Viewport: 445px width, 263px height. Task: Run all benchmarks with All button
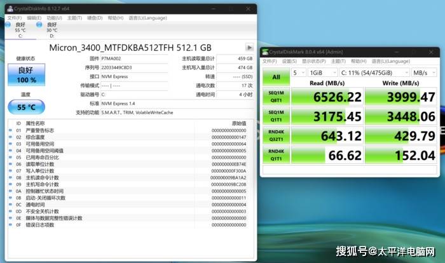(276, 77)
